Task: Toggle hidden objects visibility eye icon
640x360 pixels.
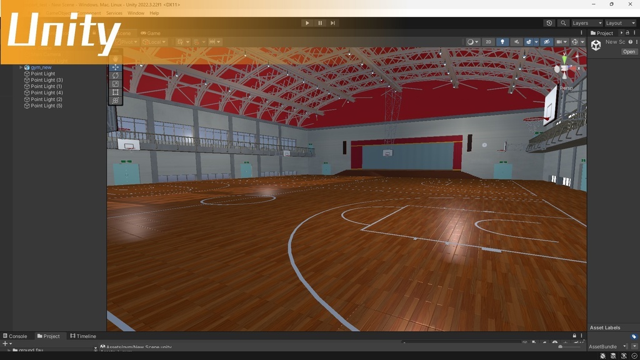Action: pos(546,42)
